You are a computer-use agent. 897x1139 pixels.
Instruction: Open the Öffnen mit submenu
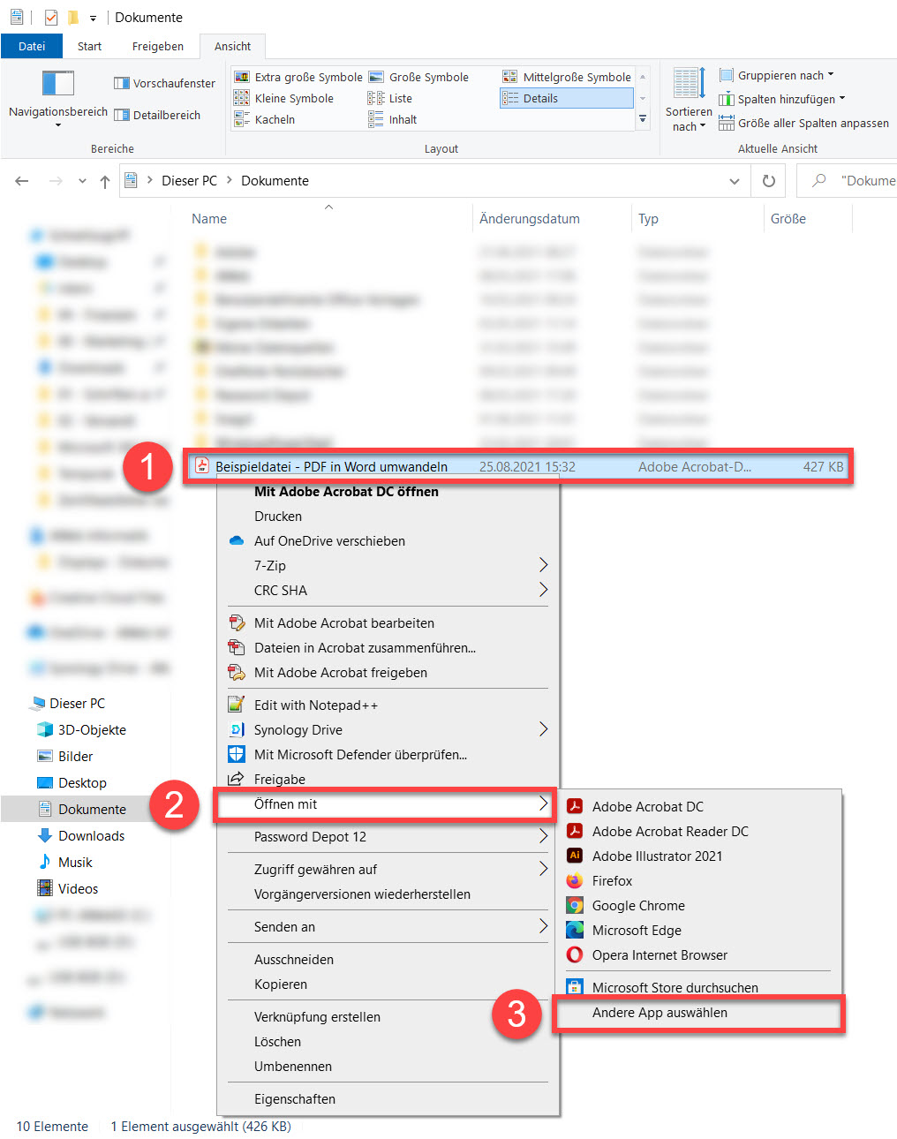pyautogui.click(x=386, y=804)
